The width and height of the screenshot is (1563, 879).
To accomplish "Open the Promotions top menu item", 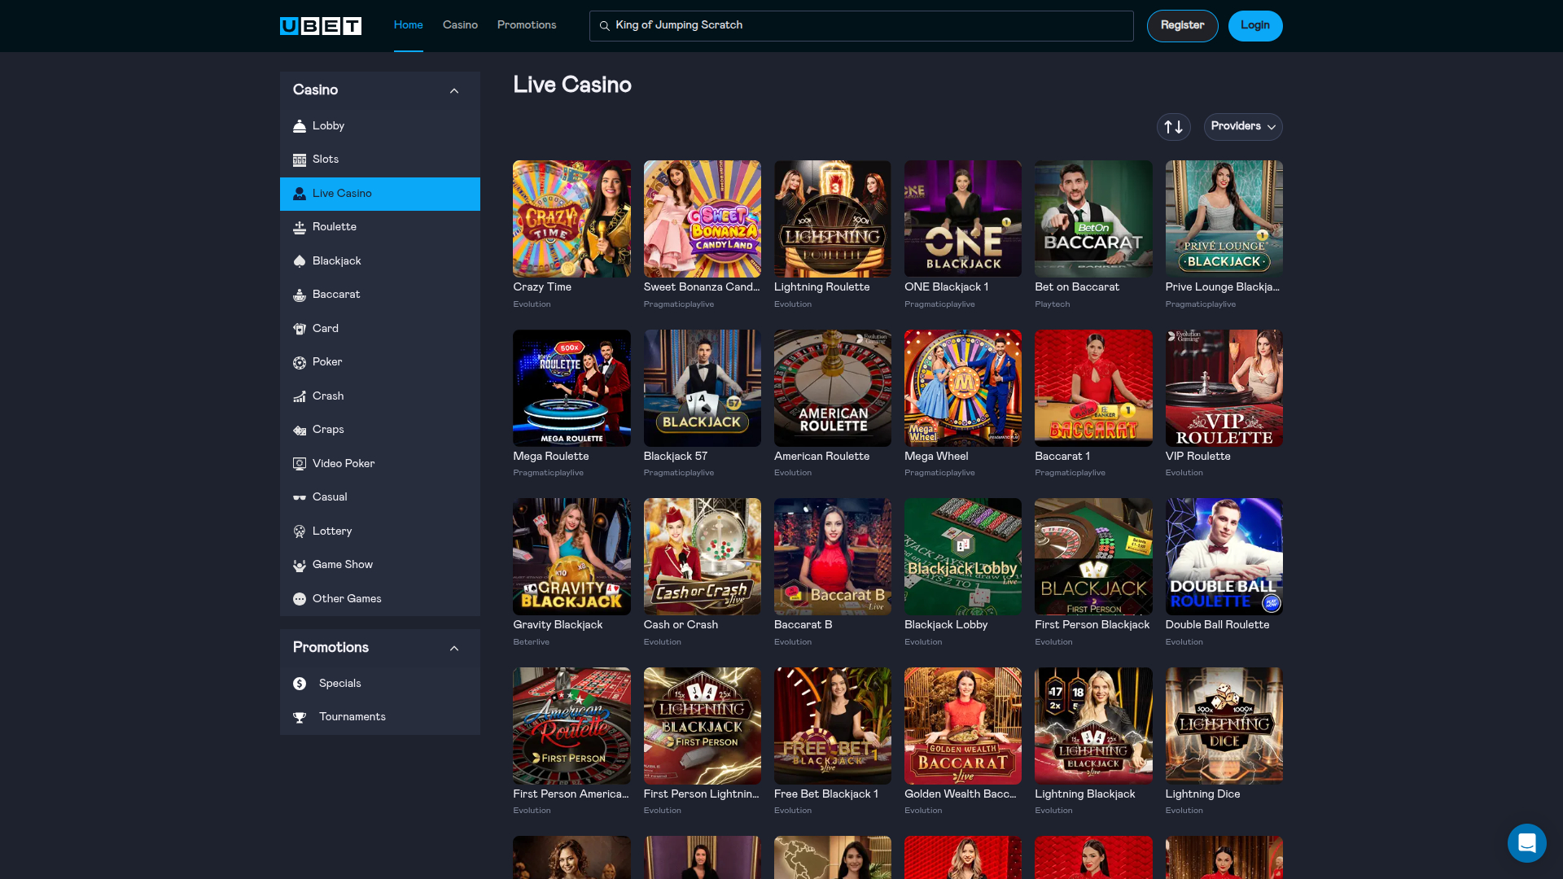I will (527, 25).
